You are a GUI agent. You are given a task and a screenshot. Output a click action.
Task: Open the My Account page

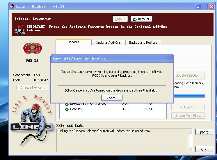coord(141,19)
